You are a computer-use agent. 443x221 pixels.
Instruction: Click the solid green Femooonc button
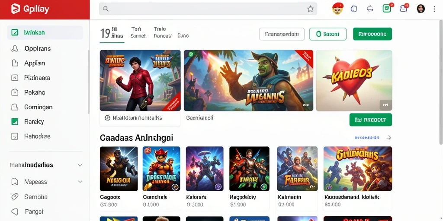372,34
